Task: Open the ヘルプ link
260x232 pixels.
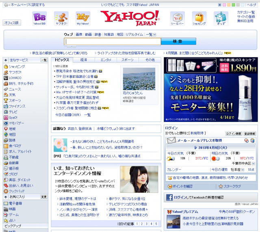Action: pos(251,5)
